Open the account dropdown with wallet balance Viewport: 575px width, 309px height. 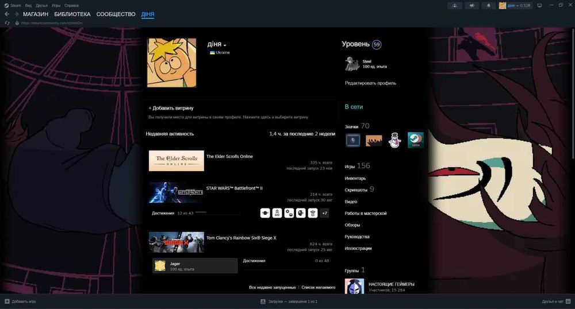pos(519,6)
